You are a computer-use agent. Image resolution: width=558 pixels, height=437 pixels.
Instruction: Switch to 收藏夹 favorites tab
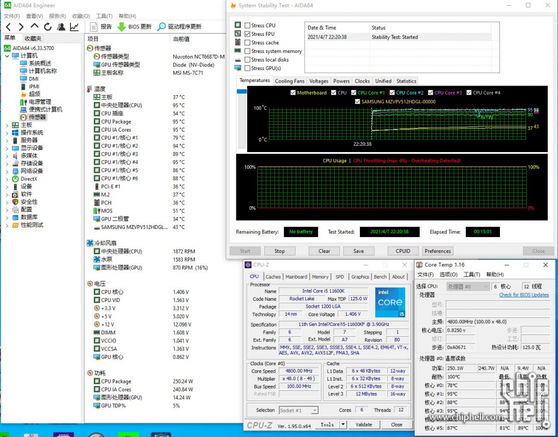pos(33,39)
